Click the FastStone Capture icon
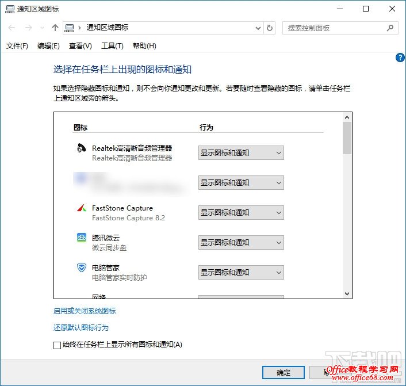Screen dimensions: 406x386 [82, 208]
